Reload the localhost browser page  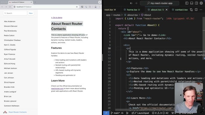point(10,7)
